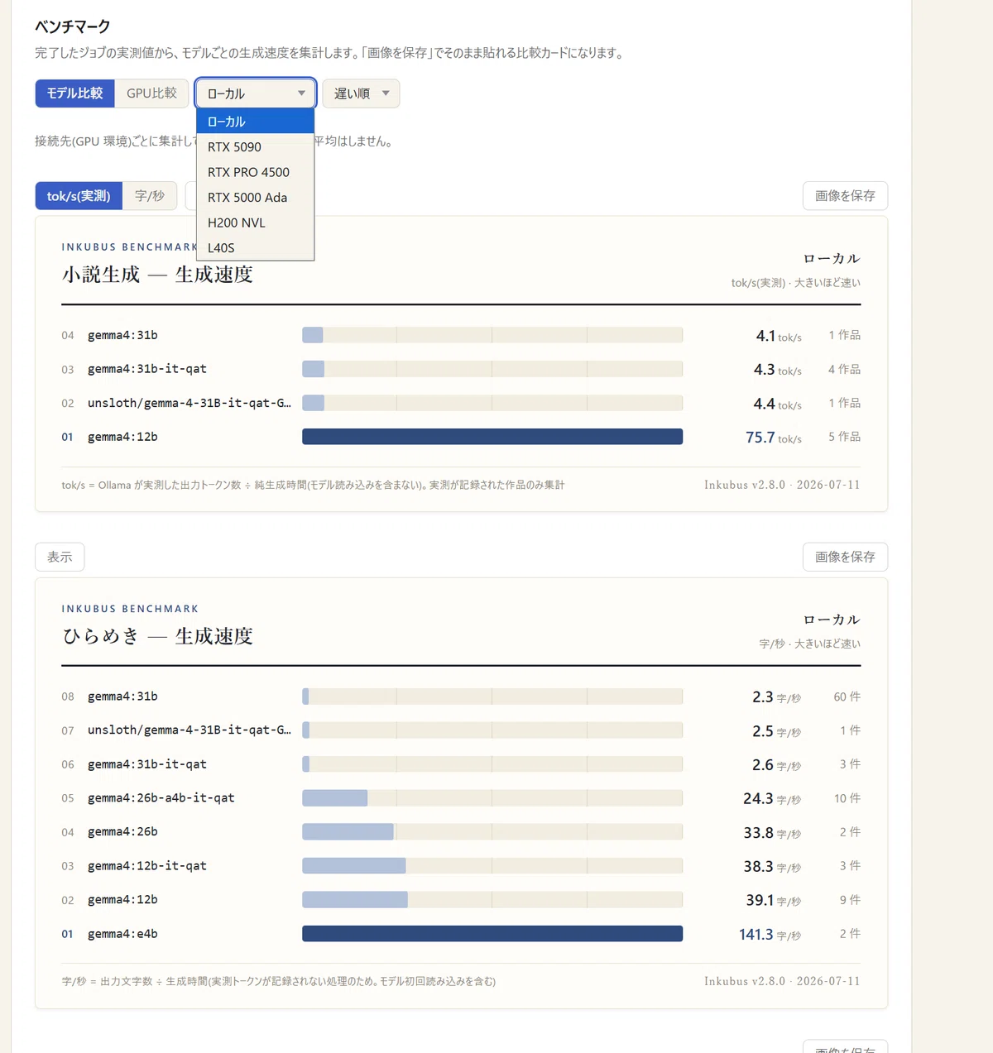Choose H200 NVL from the list
The width and height of the screenshot is (993, 1053).
click(256, 223)
